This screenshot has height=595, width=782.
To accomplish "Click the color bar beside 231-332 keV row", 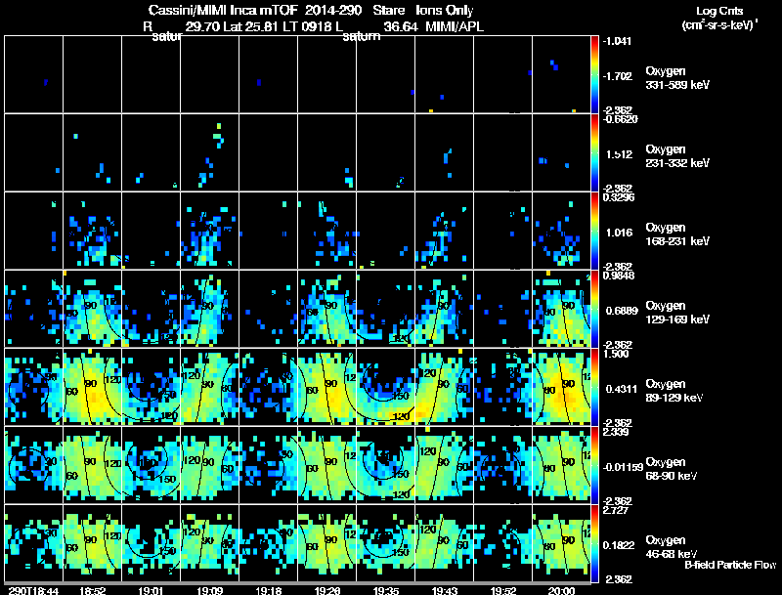I will tap(594, 152).
